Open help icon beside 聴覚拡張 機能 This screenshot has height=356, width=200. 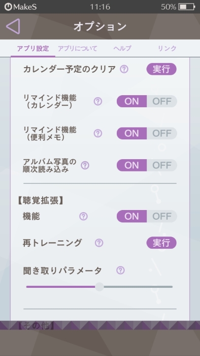pyautogui.click(x=83, y=216)
